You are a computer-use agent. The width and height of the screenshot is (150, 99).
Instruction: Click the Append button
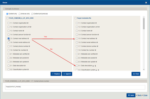coord(67,74)
